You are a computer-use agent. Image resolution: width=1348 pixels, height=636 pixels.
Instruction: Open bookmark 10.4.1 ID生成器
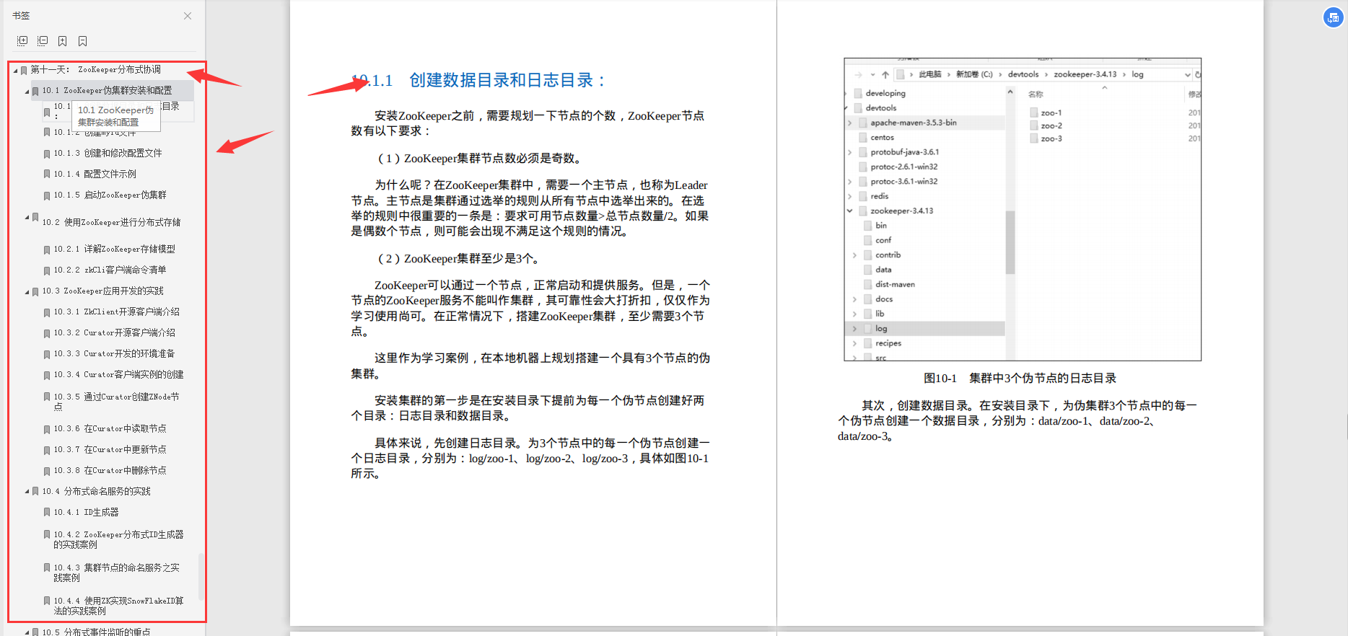tap(86, 513)
